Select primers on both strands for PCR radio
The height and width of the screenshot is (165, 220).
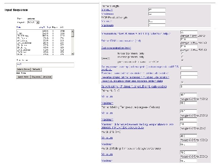182,60
